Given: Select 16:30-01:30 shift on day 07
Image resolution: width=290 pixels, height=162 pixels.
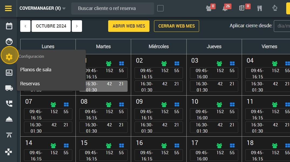Looking at the screenshot, I should (48, 127).
